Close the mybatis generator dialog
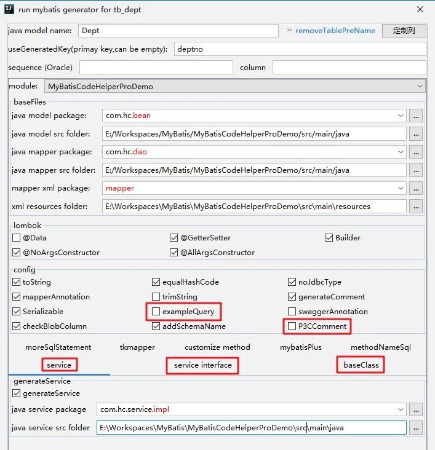 pyautogui.click(x=420, y=9)
